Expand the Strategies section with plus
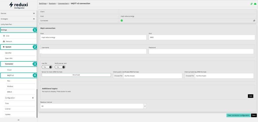 click(x=34, y=19)
